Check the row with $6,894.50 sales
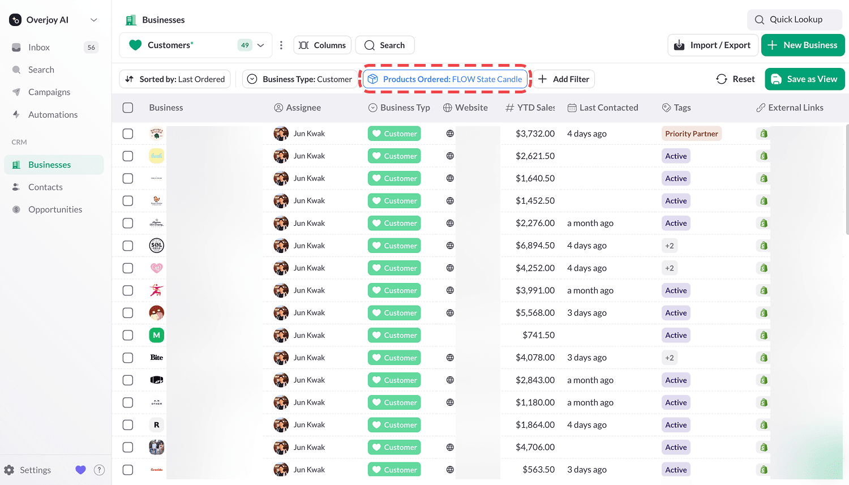 [x=128, y=246]
